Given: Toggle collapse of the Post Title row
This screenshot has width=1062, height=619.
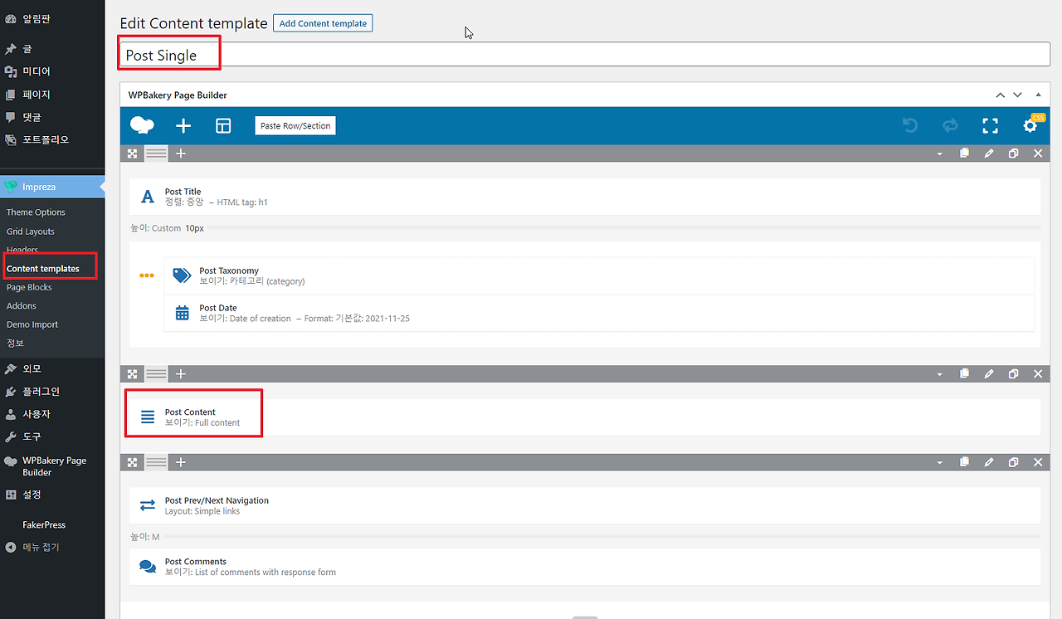Looking at the screenshot, I should click(939, 154).
